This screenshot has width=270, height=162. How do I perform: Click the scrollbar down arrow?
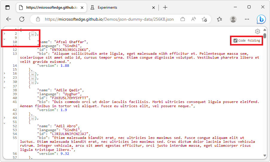point(265,156)
